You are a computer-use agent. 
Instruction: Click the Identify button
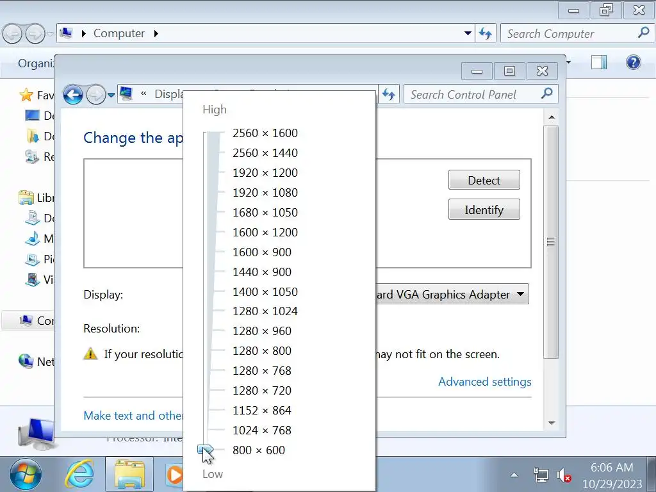click(x=484, y=209)
